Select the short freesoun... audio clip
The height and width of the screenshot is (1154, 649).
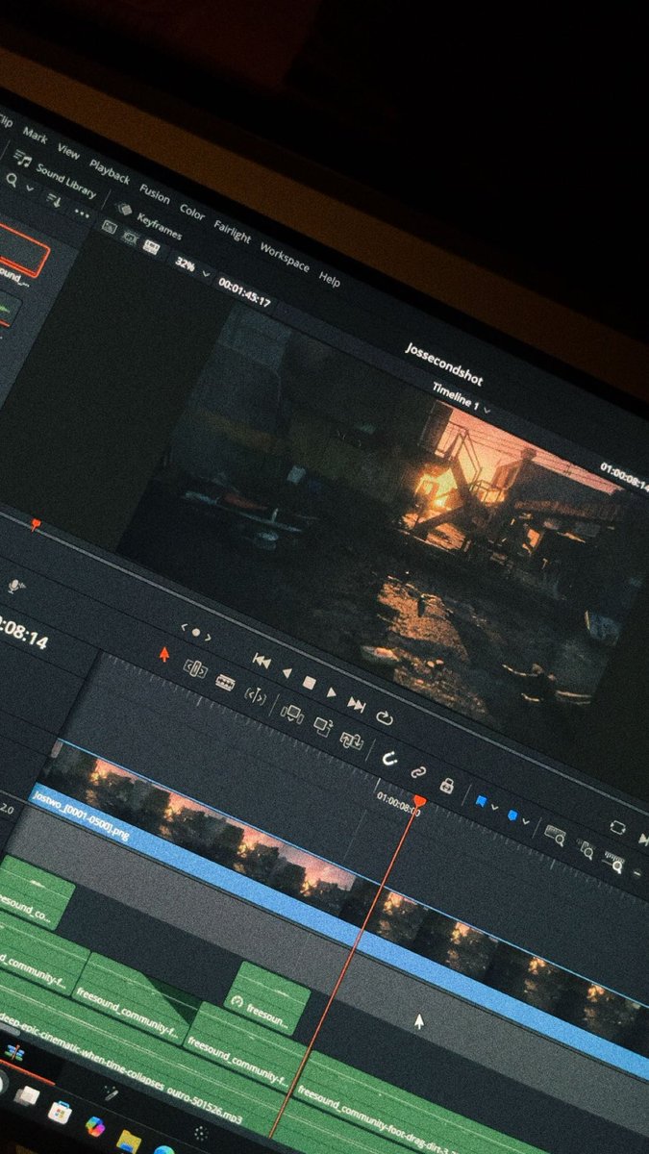pyautogui.click(x=267, y=997)
